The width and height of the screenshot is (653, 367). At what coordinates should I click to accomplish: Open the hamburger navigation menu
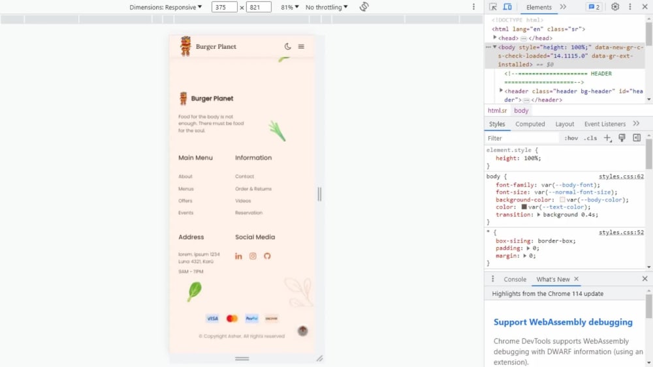[301, 46]
